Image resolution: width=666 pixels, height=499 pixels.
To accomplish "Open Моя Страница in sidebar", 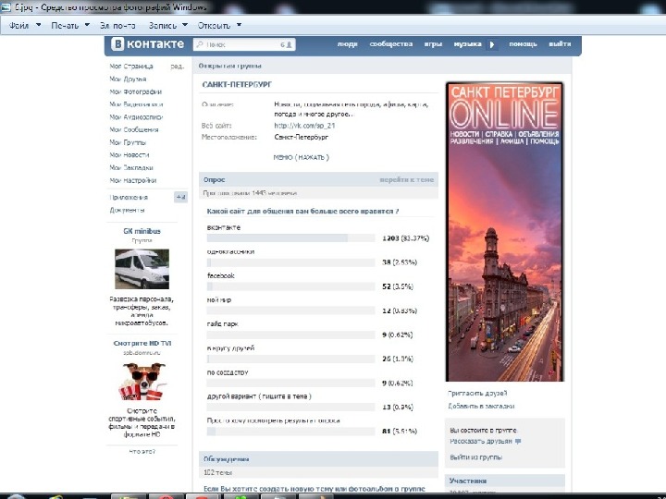I will 131,67.
